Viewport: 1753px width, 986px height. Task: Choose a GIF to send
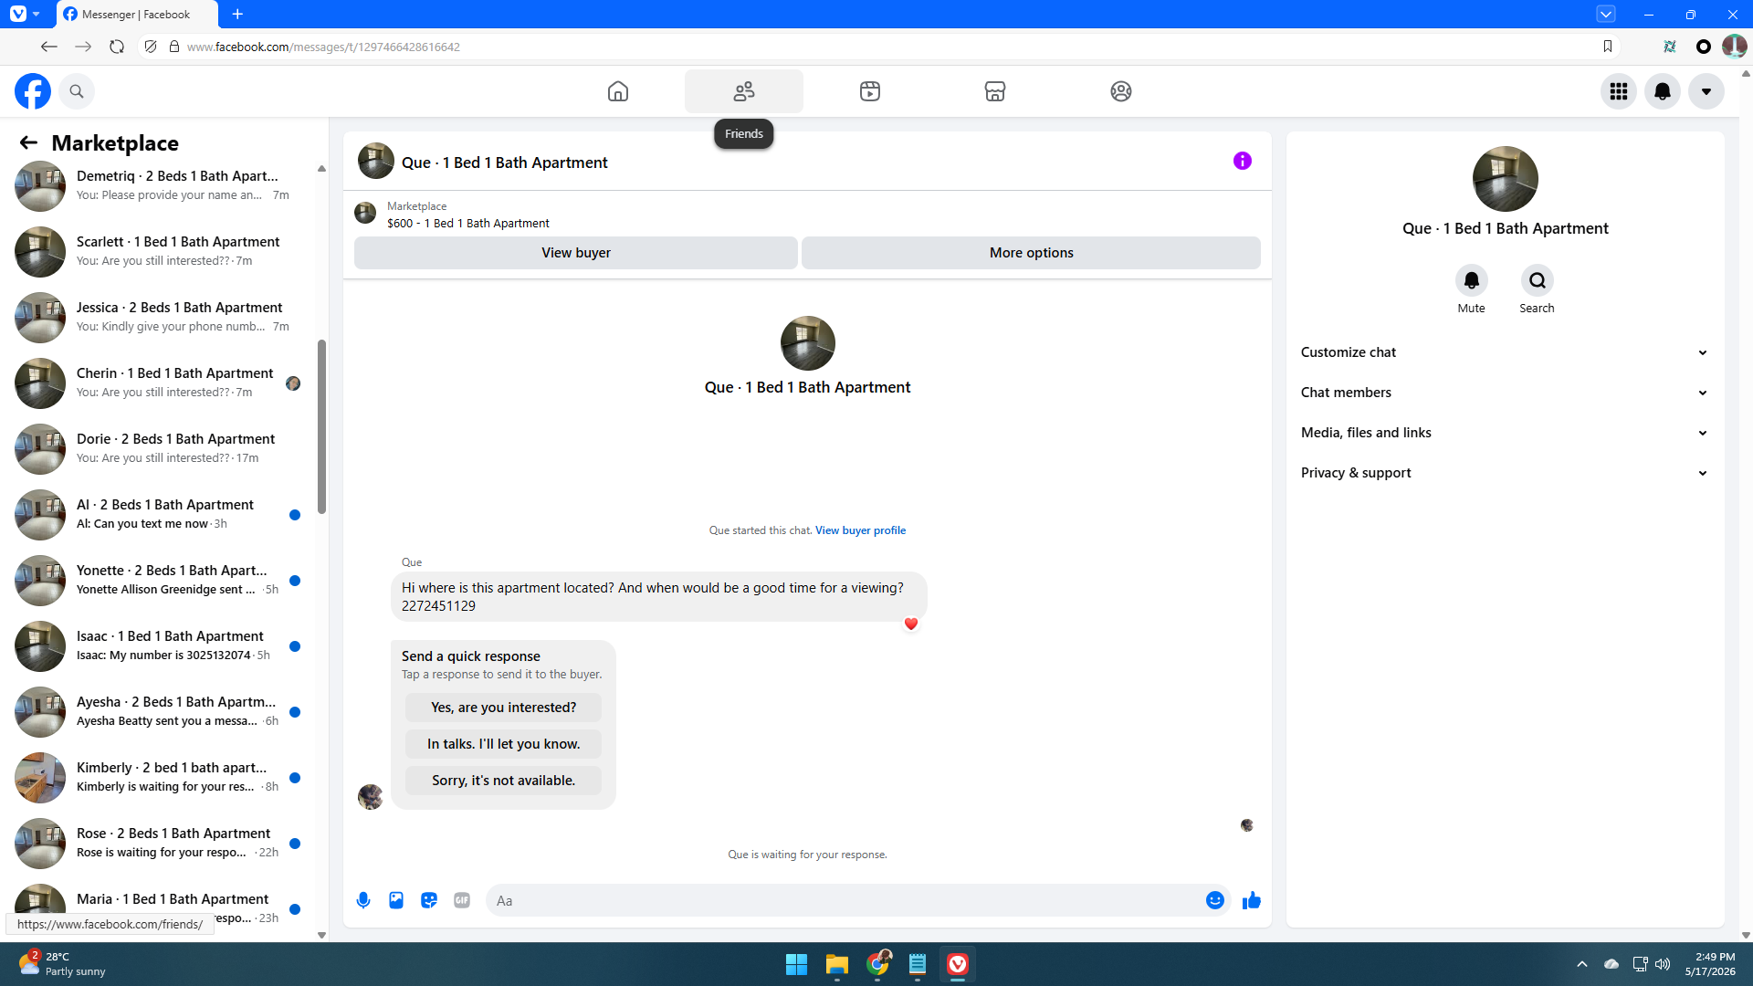pyautogui.click(x=462, y=900)
